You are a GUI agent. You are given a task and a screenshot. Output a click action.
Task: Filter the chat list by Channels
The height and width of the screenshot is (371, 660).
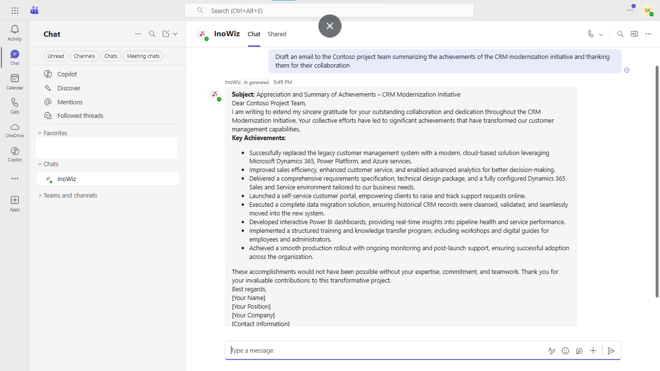(x=84, y=56)
